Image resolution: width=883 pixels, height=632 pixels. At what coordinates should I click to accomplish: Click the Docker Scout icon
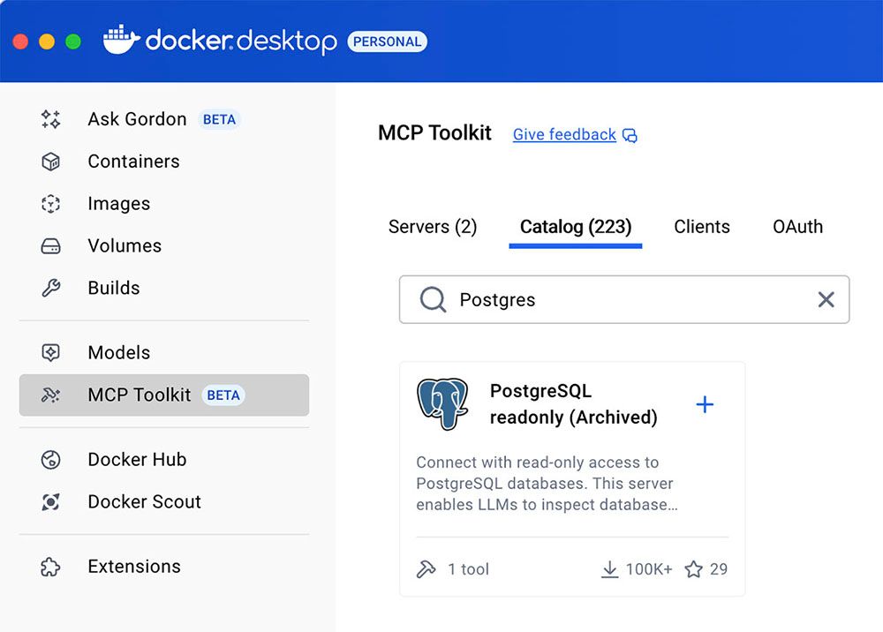pos(50,502)
